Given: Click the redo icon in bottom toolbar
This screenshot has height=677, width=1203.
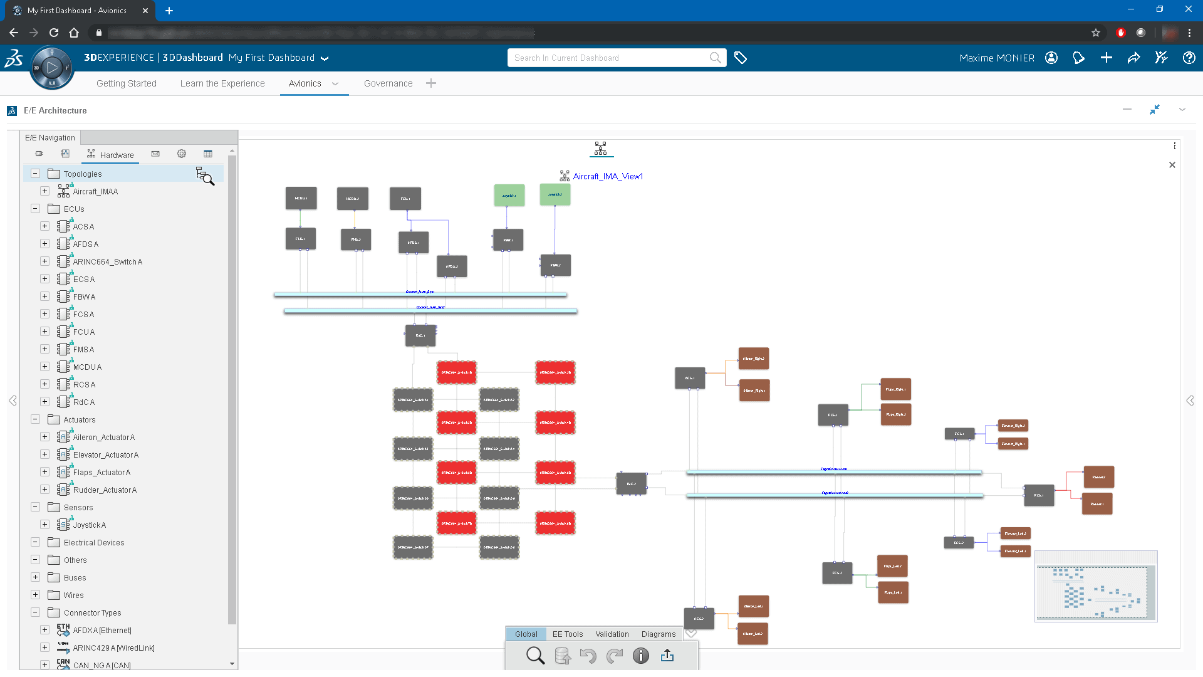Looking at the screenshot, I should (x=615, y=654).
